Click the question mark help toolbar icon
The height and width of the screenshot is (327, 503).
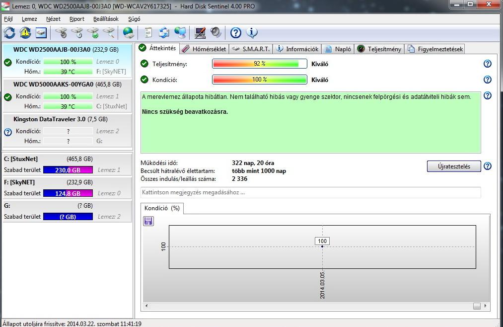[x=236, y=32]
